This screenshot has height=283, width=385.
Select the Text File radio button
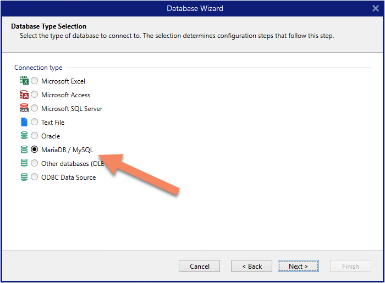[35, 122]
